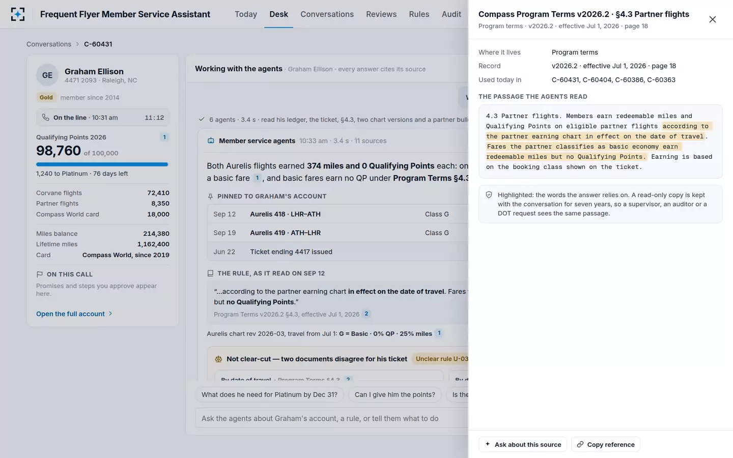Click Ask about this source button
This screenshot has height=458, width=733.
click(522, 444)
